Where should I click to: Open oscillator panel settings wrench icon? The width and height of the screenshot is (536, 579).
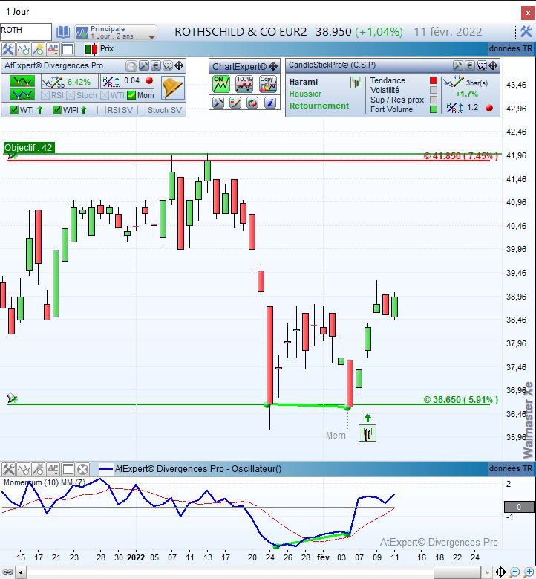click(8, 469)
